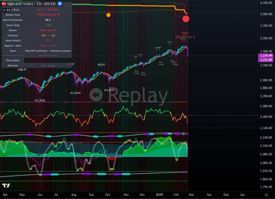275x199 pixels.
Task: Click the Regime / Mom value '-35.8 / -19.1'
Action: pyautogui.click(x=48, y=46)
